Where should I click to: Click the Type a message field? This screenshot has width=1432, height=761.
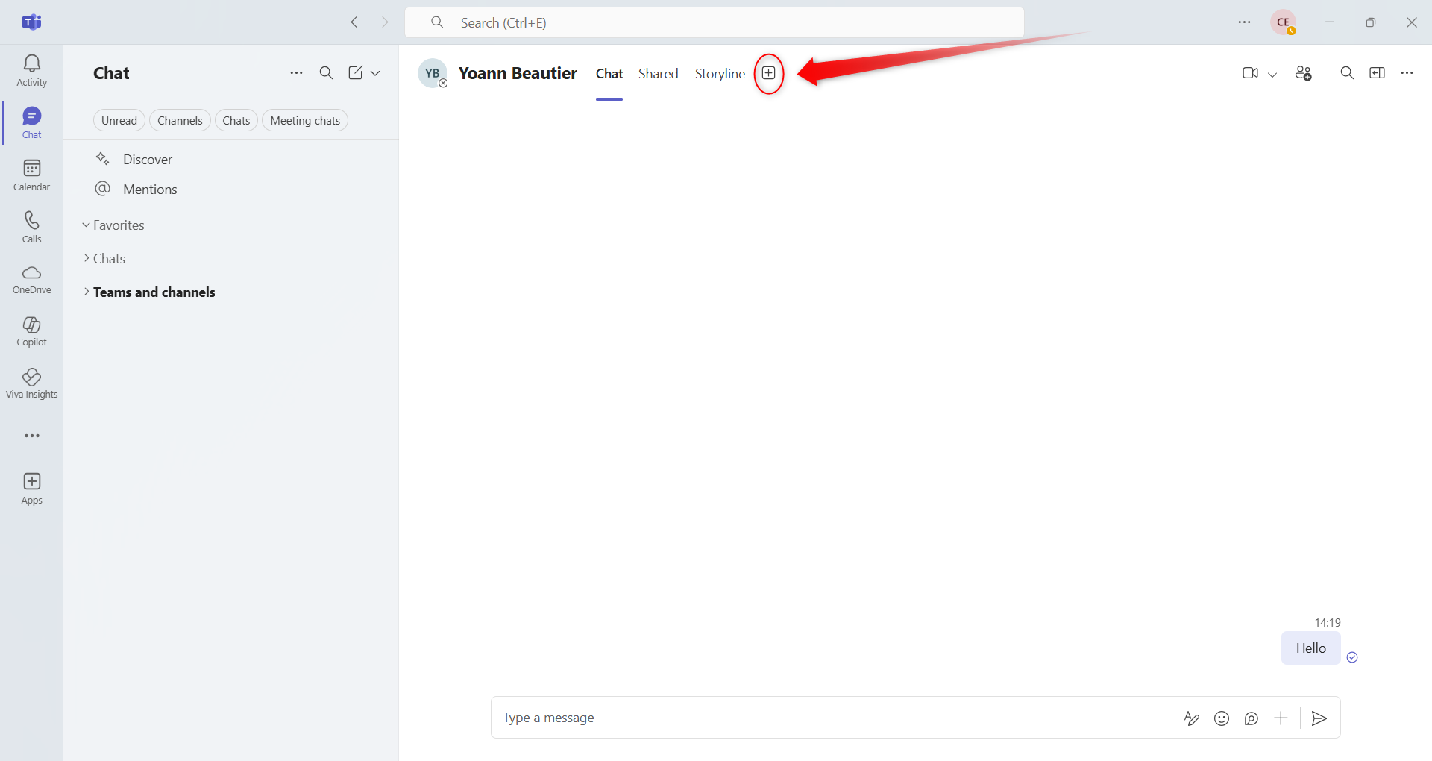820,718
